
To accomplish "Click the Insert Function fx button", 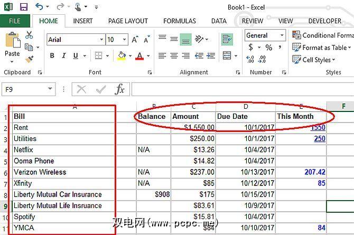I will [x=119, y=89].
